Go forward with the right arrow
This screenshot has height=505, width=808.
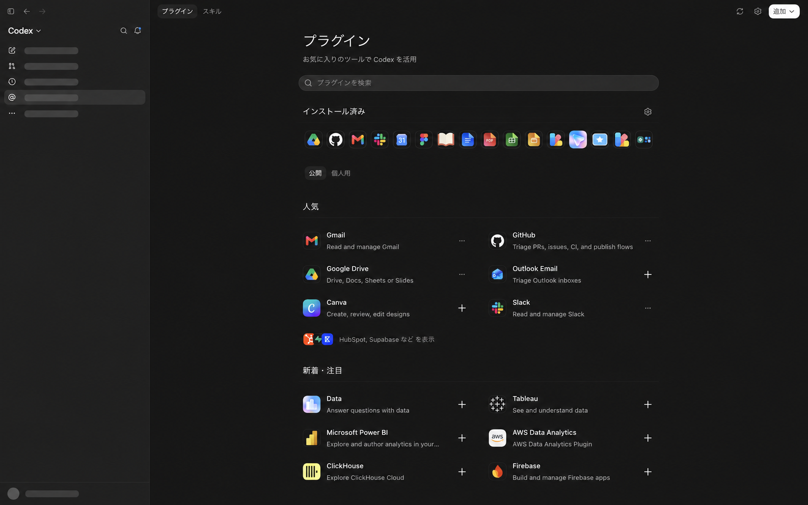tap(42, 11)
